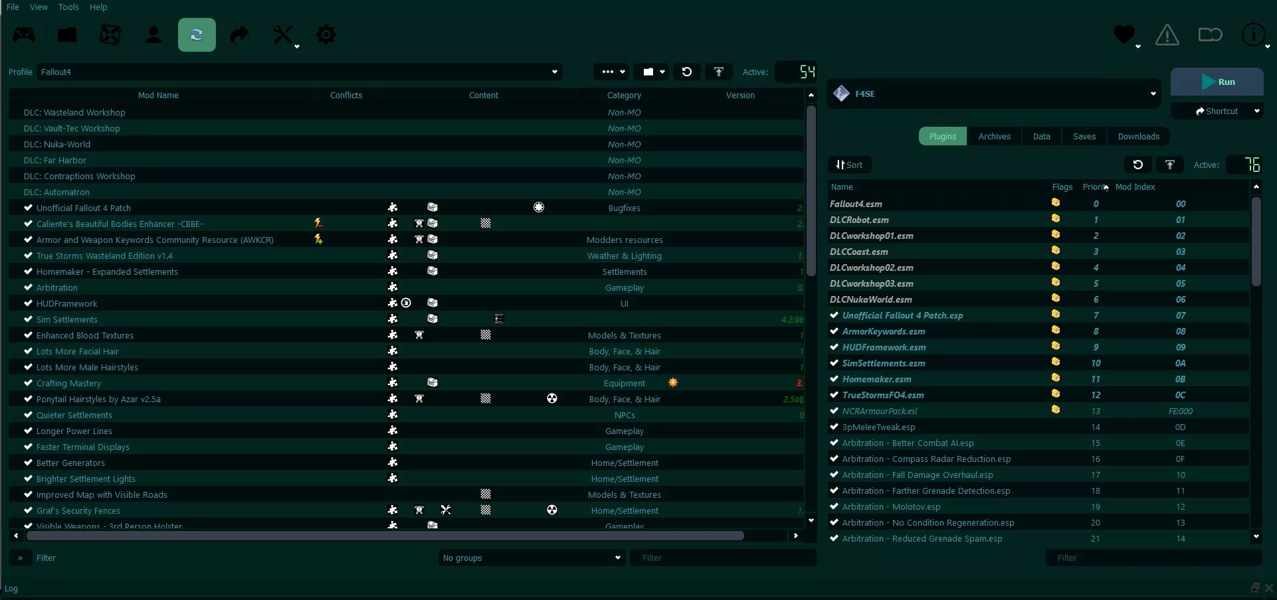Image resolution: width=1277 pixels, height=600 pixels.
Task: Sort mods by the Conflicts column header
Action: 346,96
